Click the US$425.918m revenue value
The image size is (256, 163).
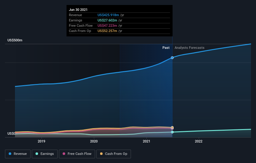click(x=108, y=15)
